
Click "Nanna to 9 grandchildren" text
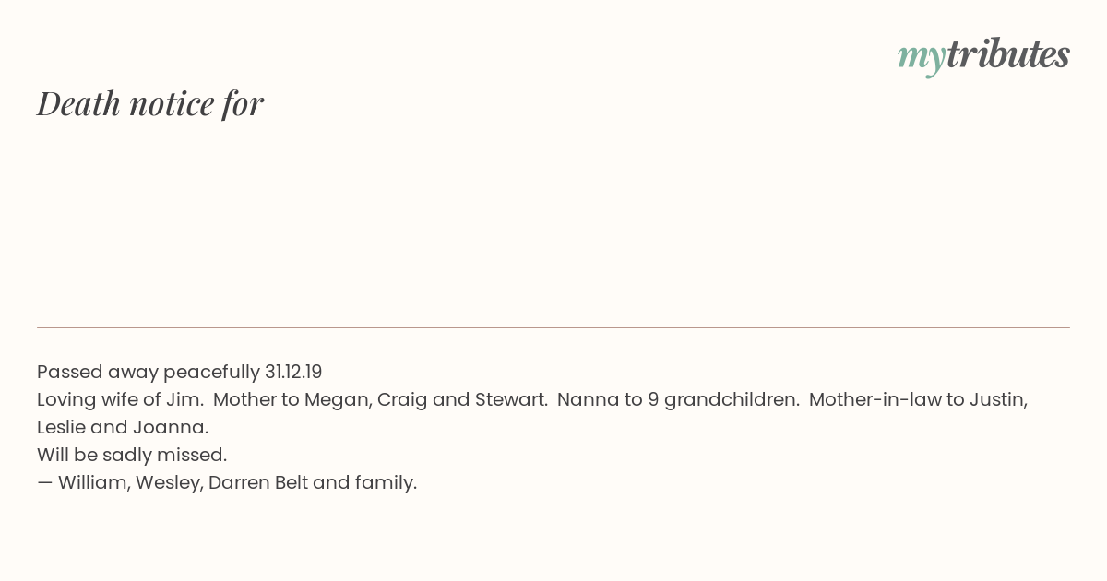pos(677,400)
